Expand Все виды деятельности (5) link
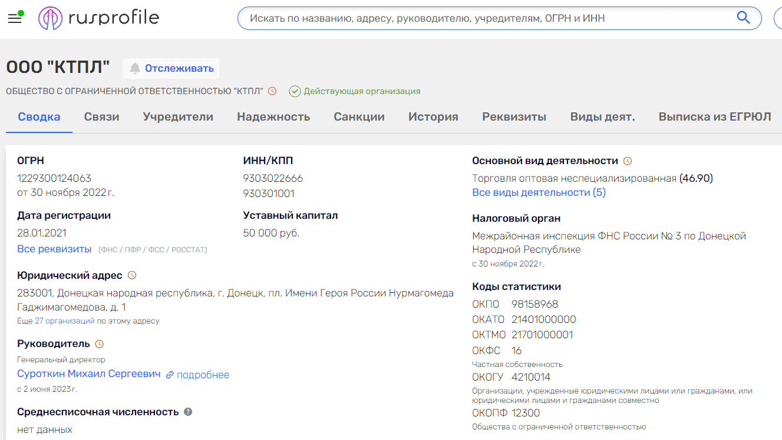The image size is (782, 440). [539, 192]
